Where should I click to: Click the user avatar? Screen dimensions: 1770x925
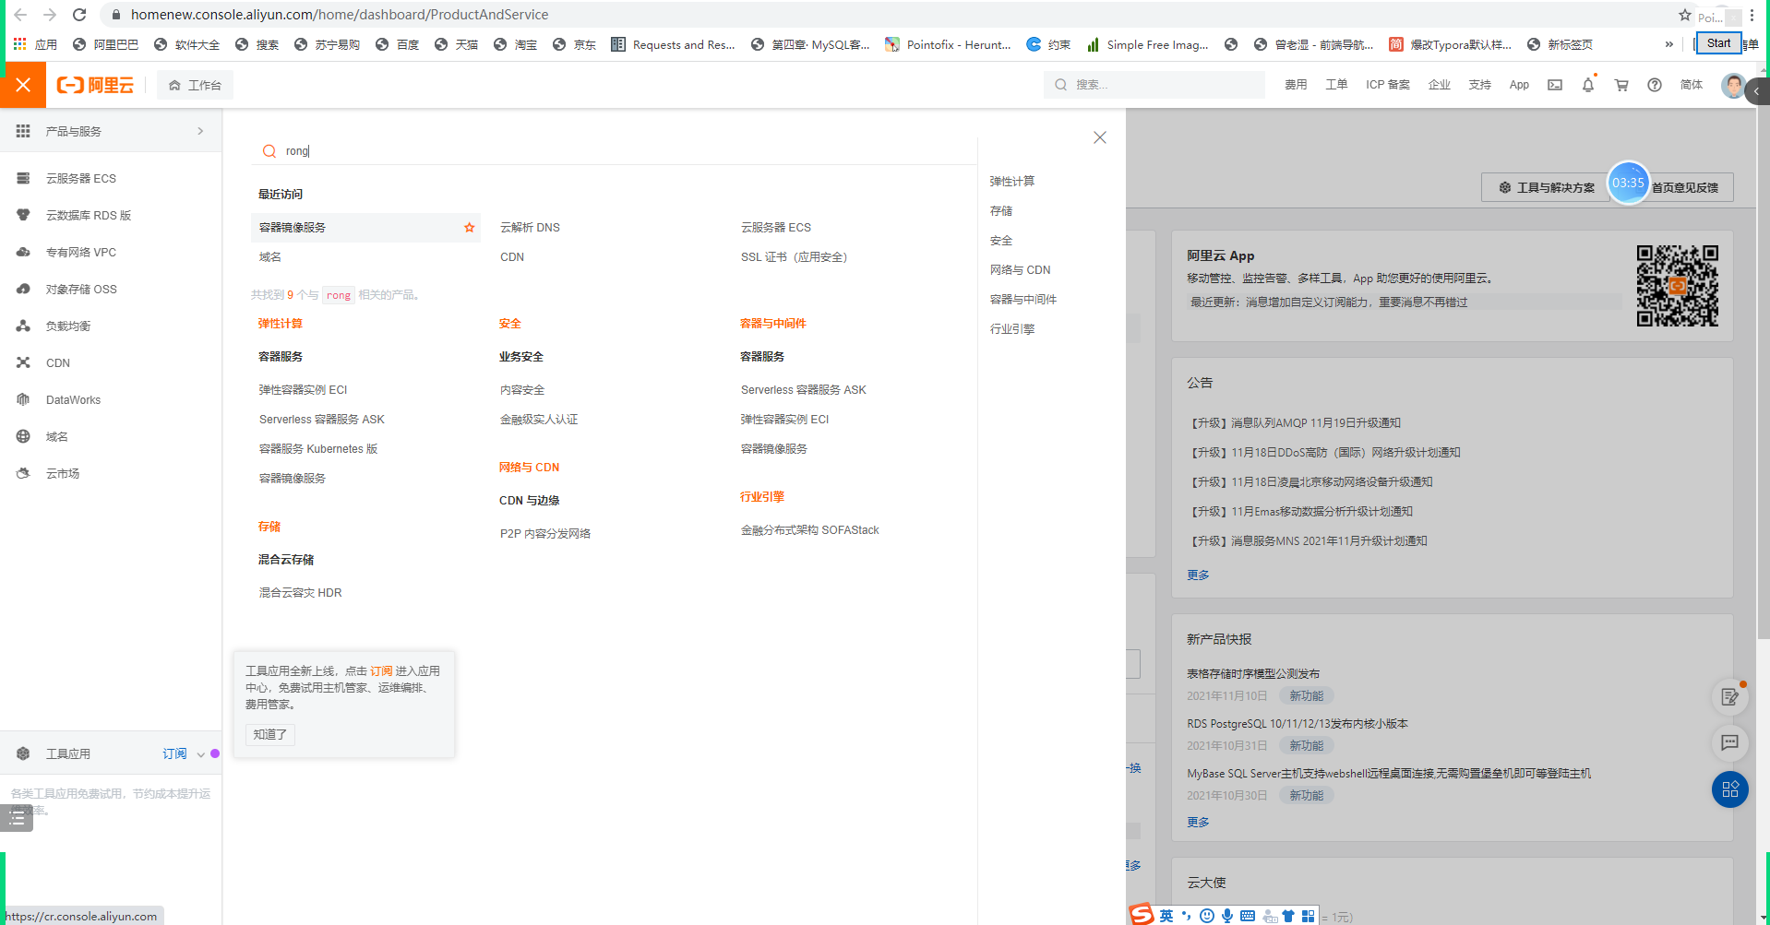(x=1734, y=85)
